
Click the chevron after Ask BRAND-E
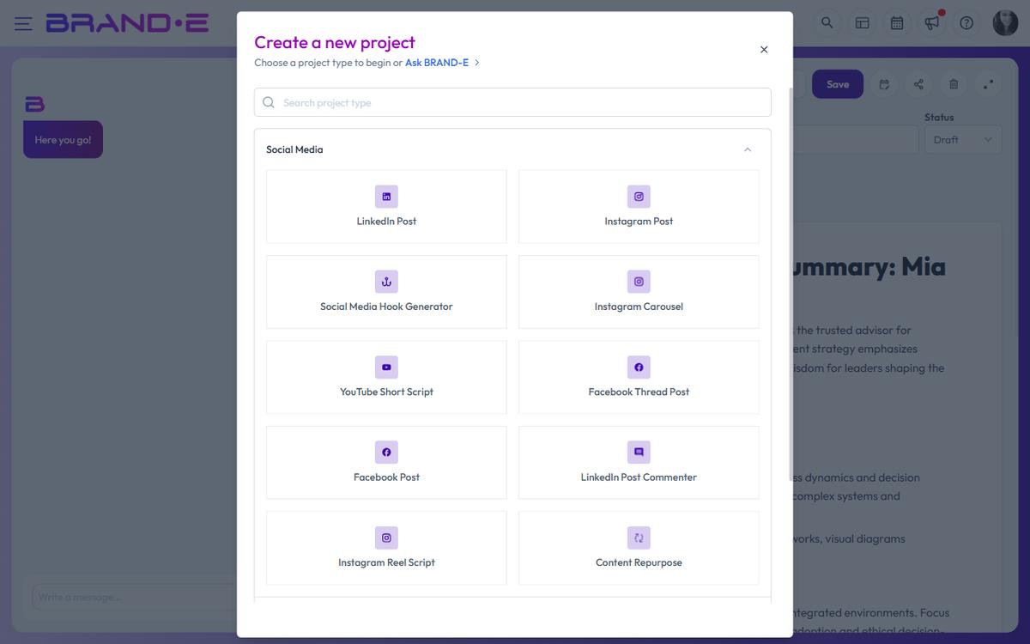click(x=477, y=63)
